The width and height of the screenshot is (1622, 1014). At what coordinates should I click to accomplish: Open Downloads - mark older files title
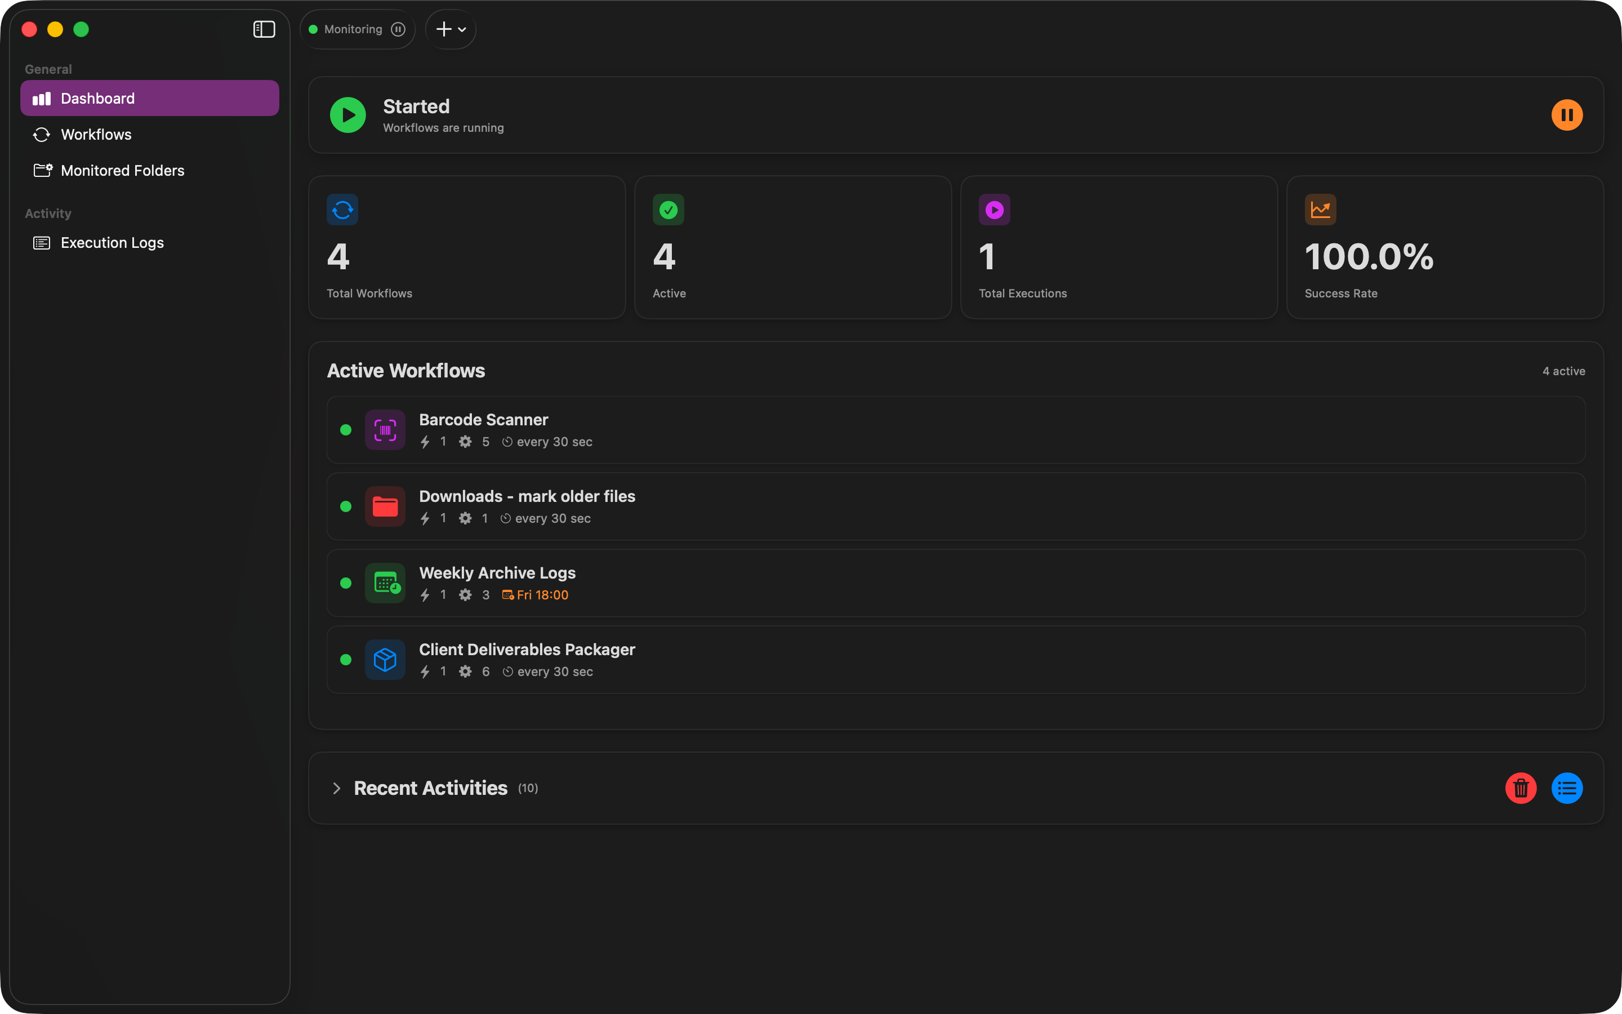528,496
